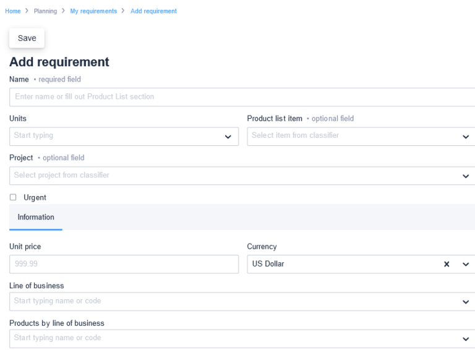Tick the Urgent checkbox
The width and height of the screenshot is (475, 350).
[13, 197]
